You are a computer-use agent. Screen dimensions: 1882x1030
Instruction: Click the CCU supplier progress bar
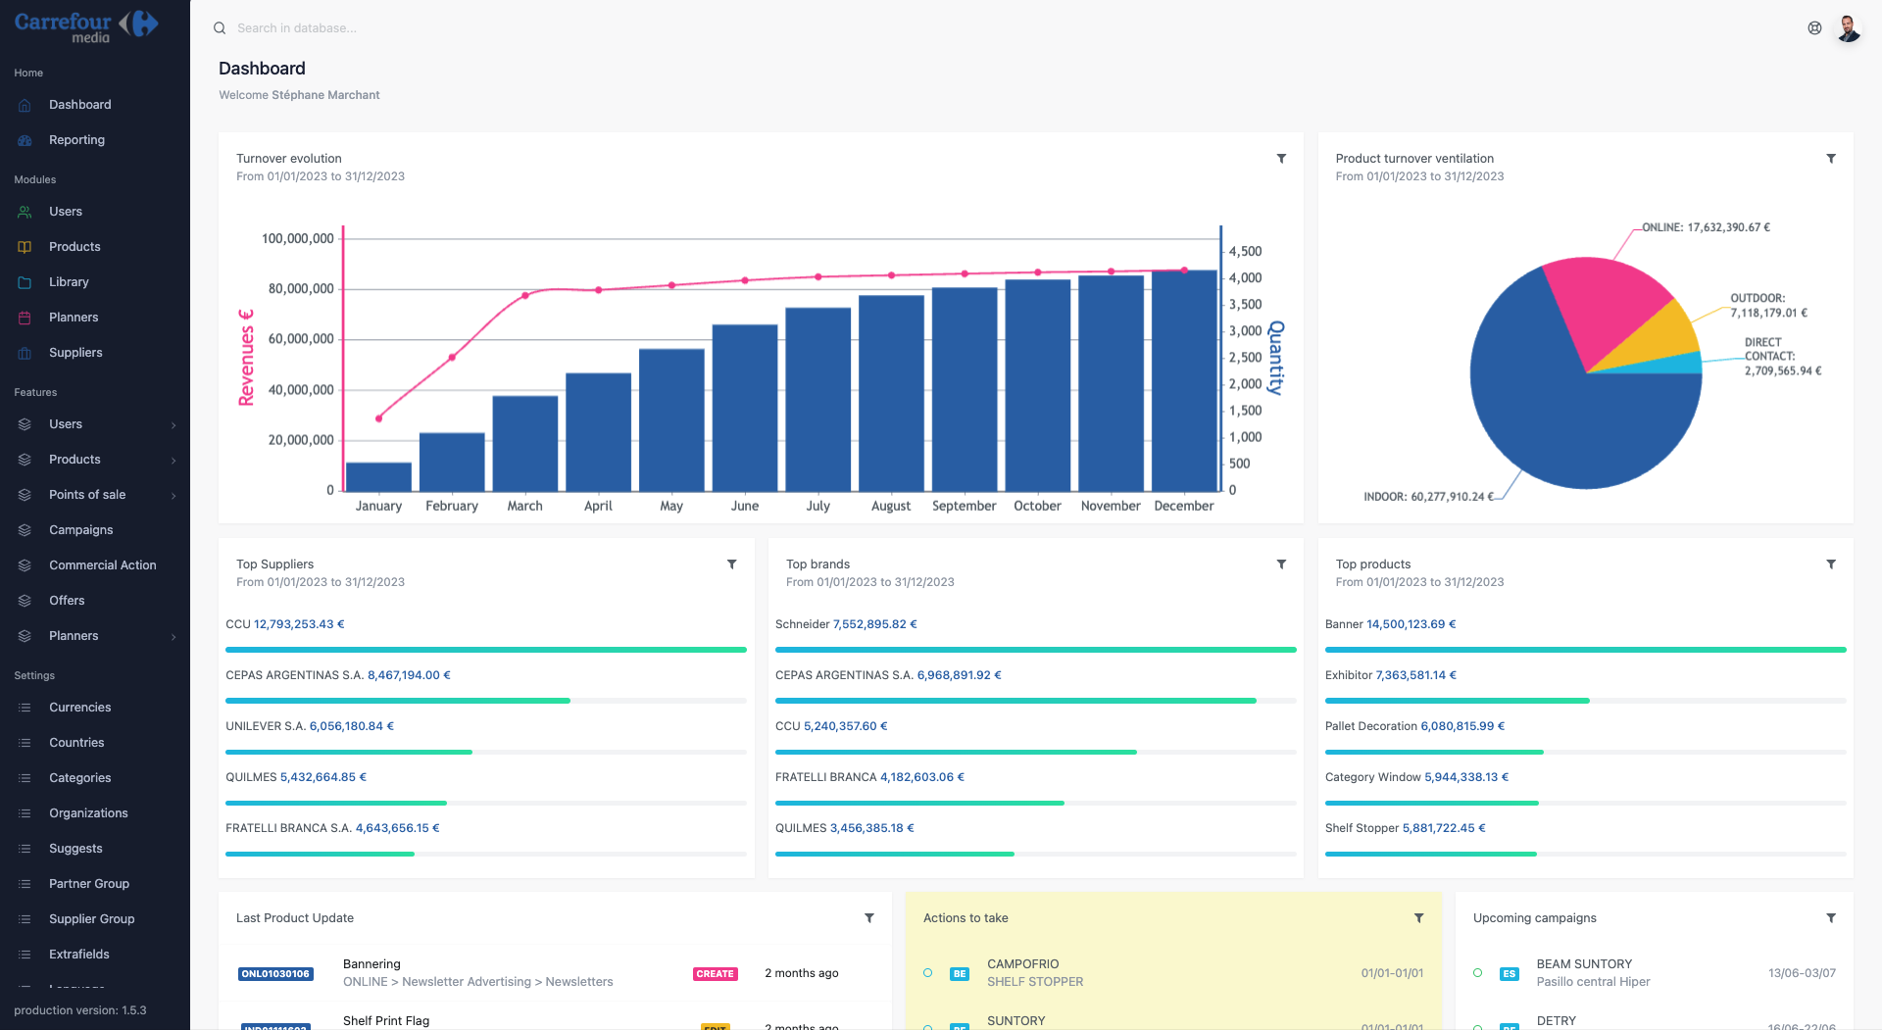click(x=486, y=650)
